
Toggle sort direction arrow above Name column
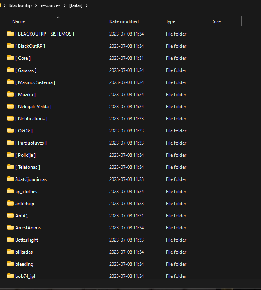pyautogui.click(x=58, y=17)
